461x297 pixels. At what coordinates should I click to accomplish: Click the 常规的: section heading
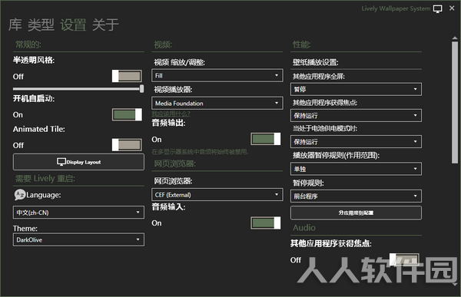pos(28,45)
